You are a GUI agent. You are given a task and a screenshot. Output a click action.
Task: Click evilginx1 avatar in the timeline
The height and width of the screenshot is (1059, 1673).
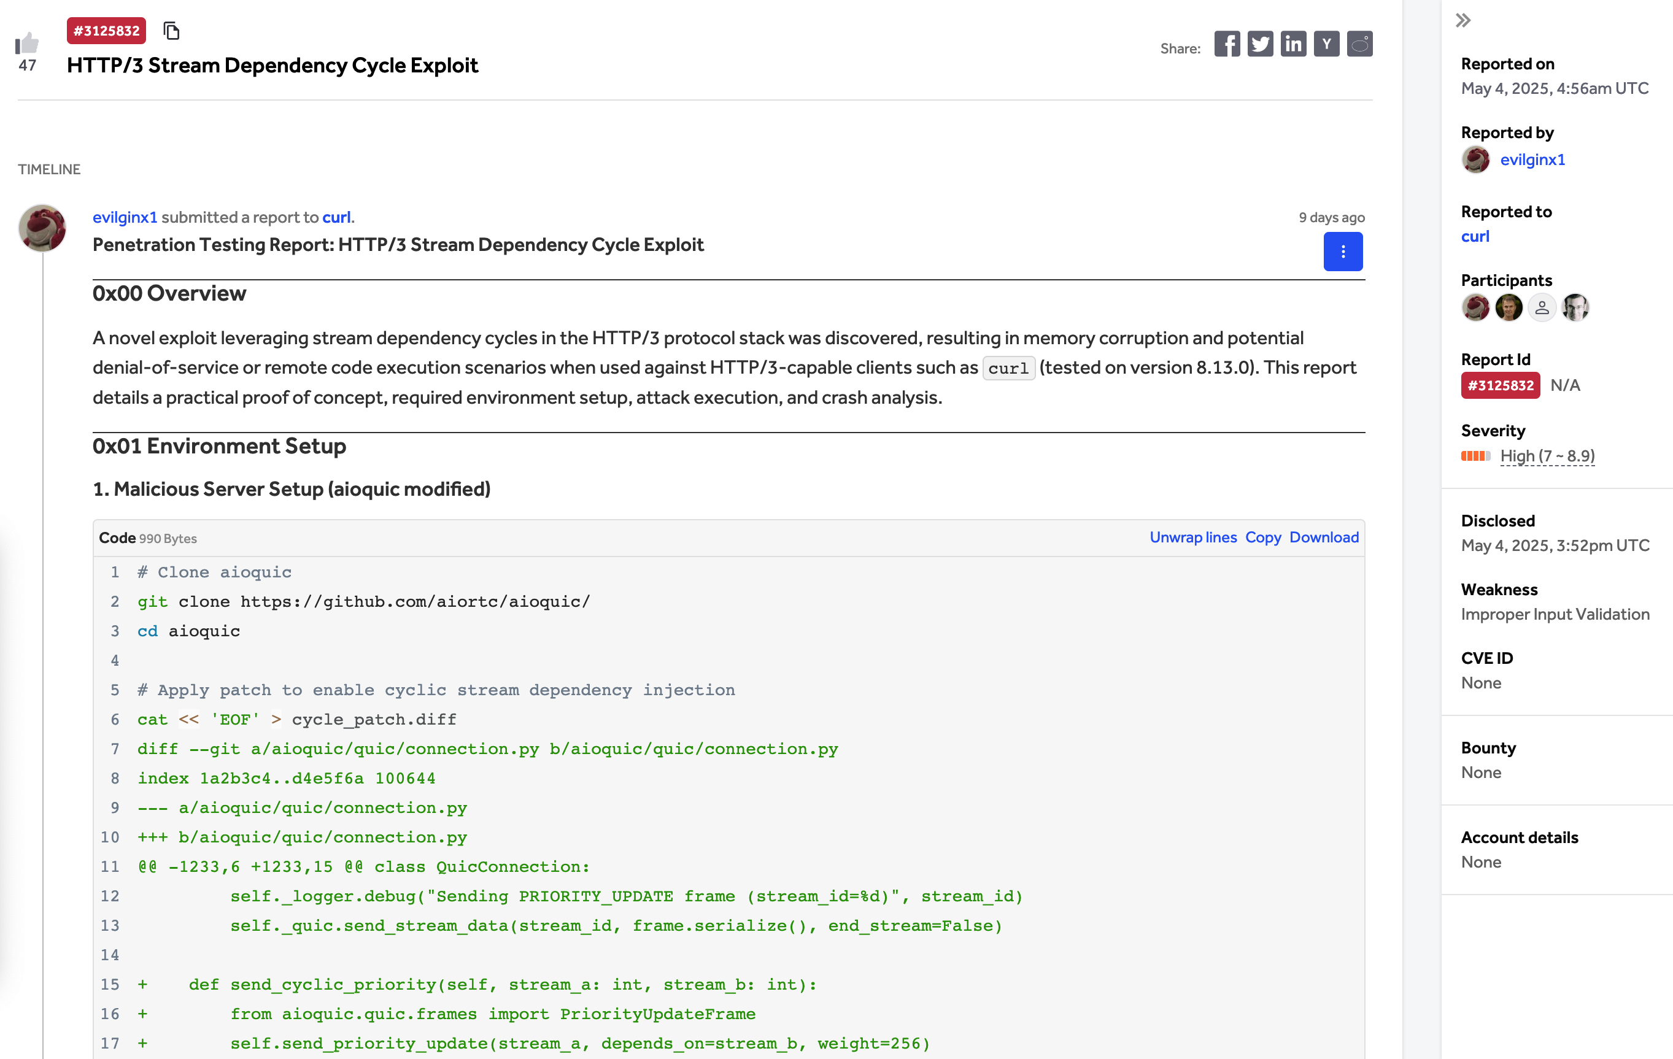point(42,228)
